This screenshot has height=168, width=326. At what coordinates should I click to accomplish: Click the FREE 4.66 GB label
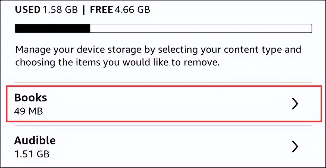tap(120, 10)
